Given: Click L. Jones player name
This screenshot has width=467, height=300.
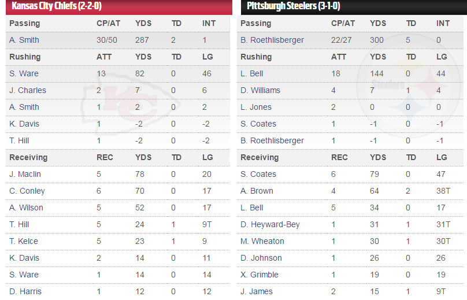Looking at the screenshot, I should 256,107.
